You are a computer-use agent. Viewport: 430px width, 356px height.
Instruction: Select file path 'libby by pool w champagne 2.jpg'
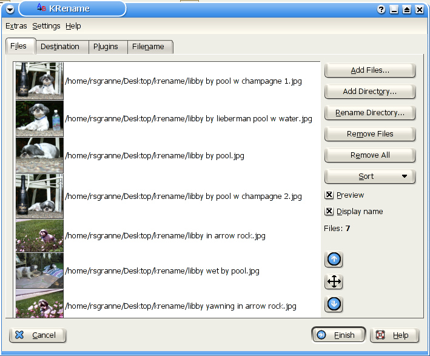(184, 196)
